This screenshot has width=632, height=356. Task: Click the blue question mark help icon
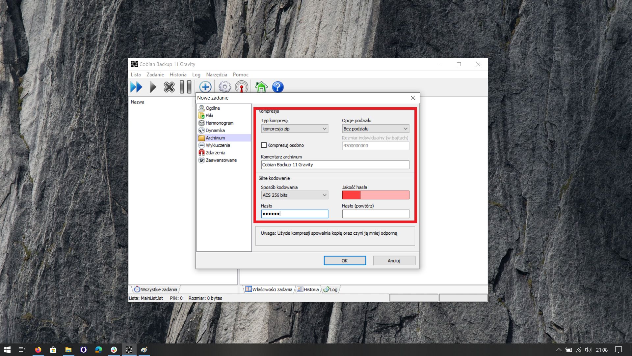(277, 87)
